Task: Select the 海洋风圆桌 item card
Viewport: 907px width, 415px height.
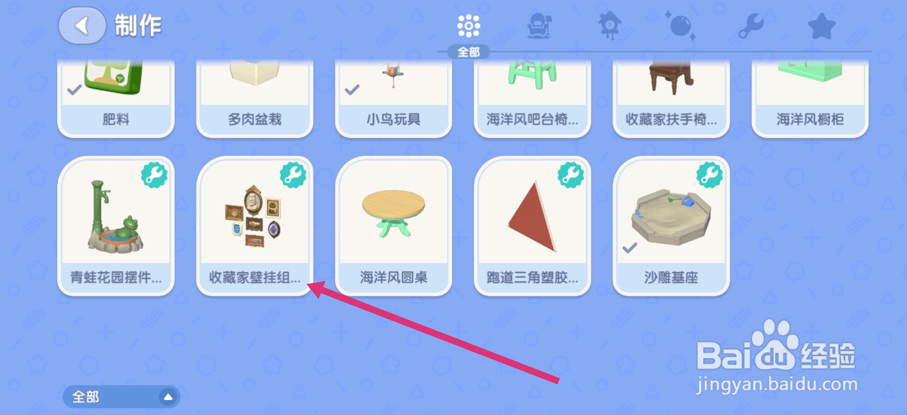Action: (x=393, y=226)
